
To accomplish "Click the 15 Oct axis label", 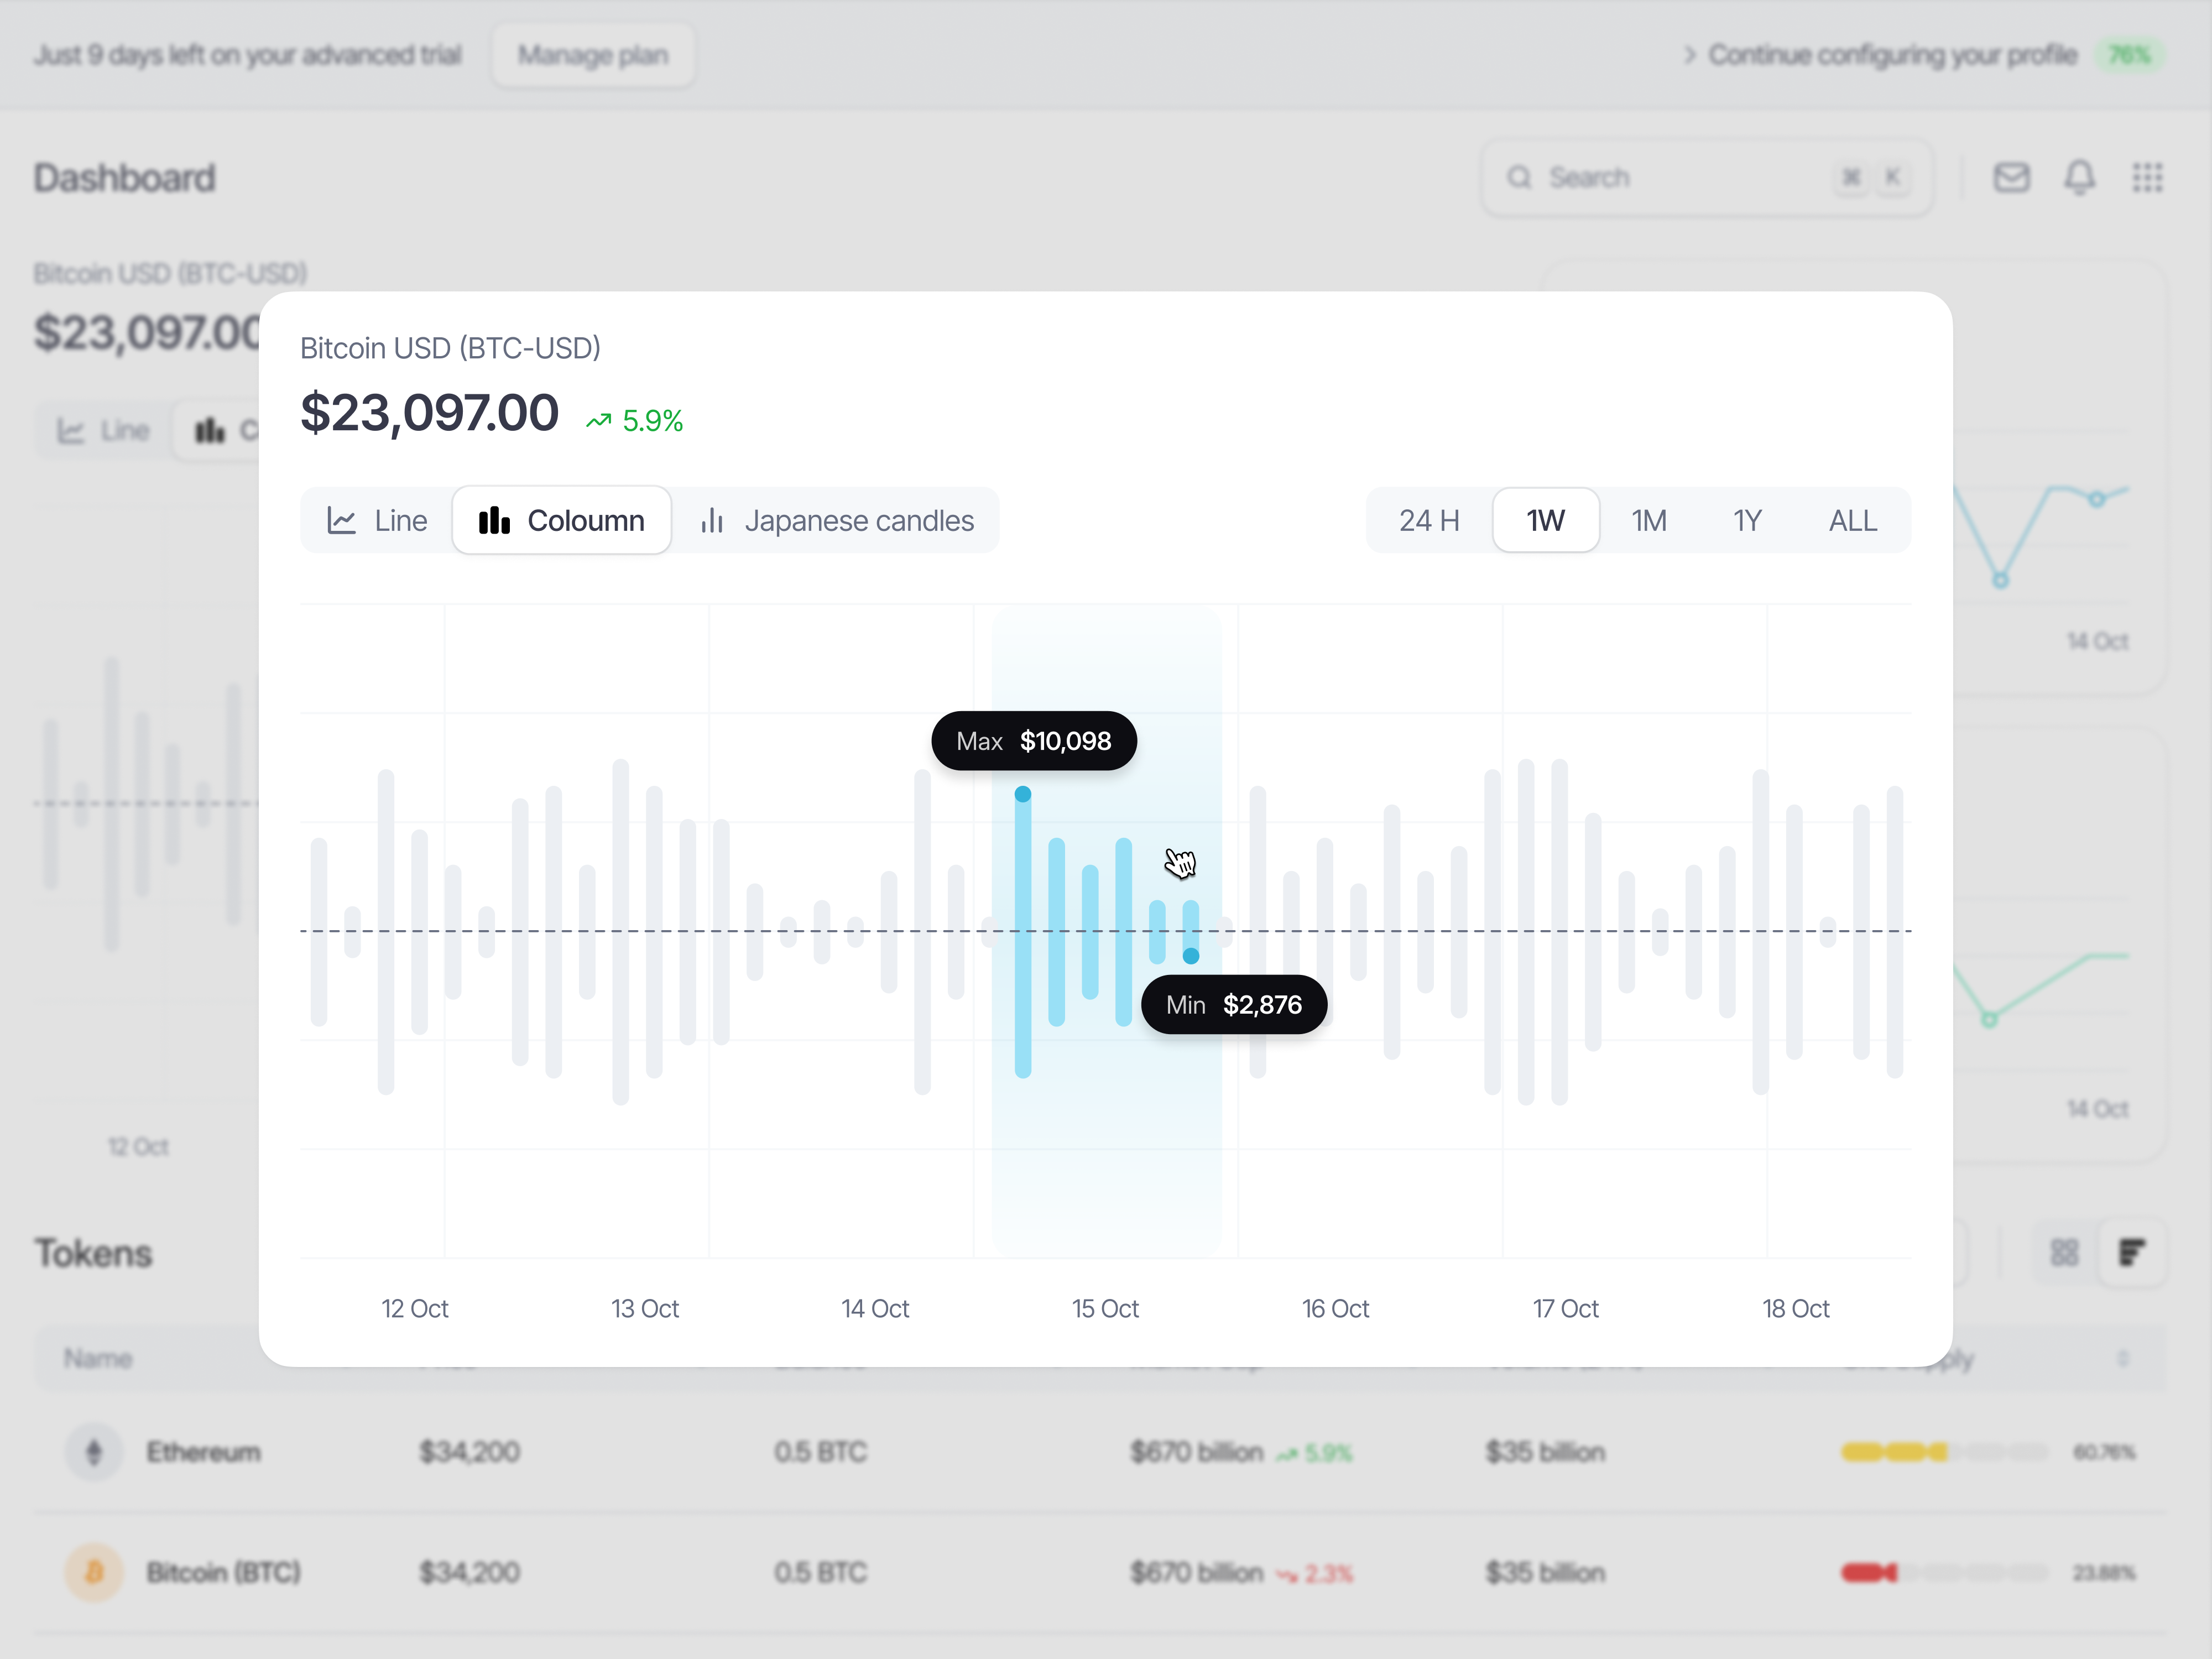I will click(1105, 1308).
